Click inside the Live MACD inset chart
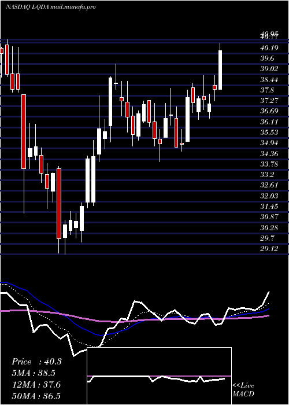Screen dimensions: 289x405 (x=159, y=376)
